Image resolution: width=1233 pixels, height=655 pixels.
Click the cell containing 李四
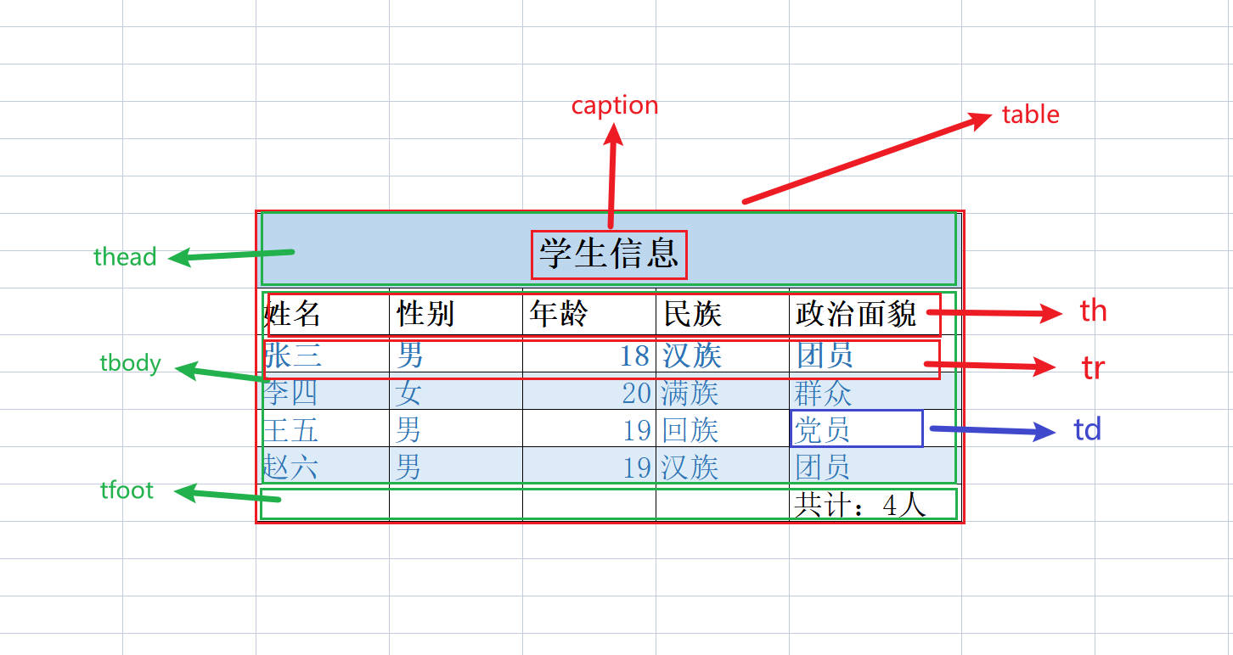pos(323,392)
